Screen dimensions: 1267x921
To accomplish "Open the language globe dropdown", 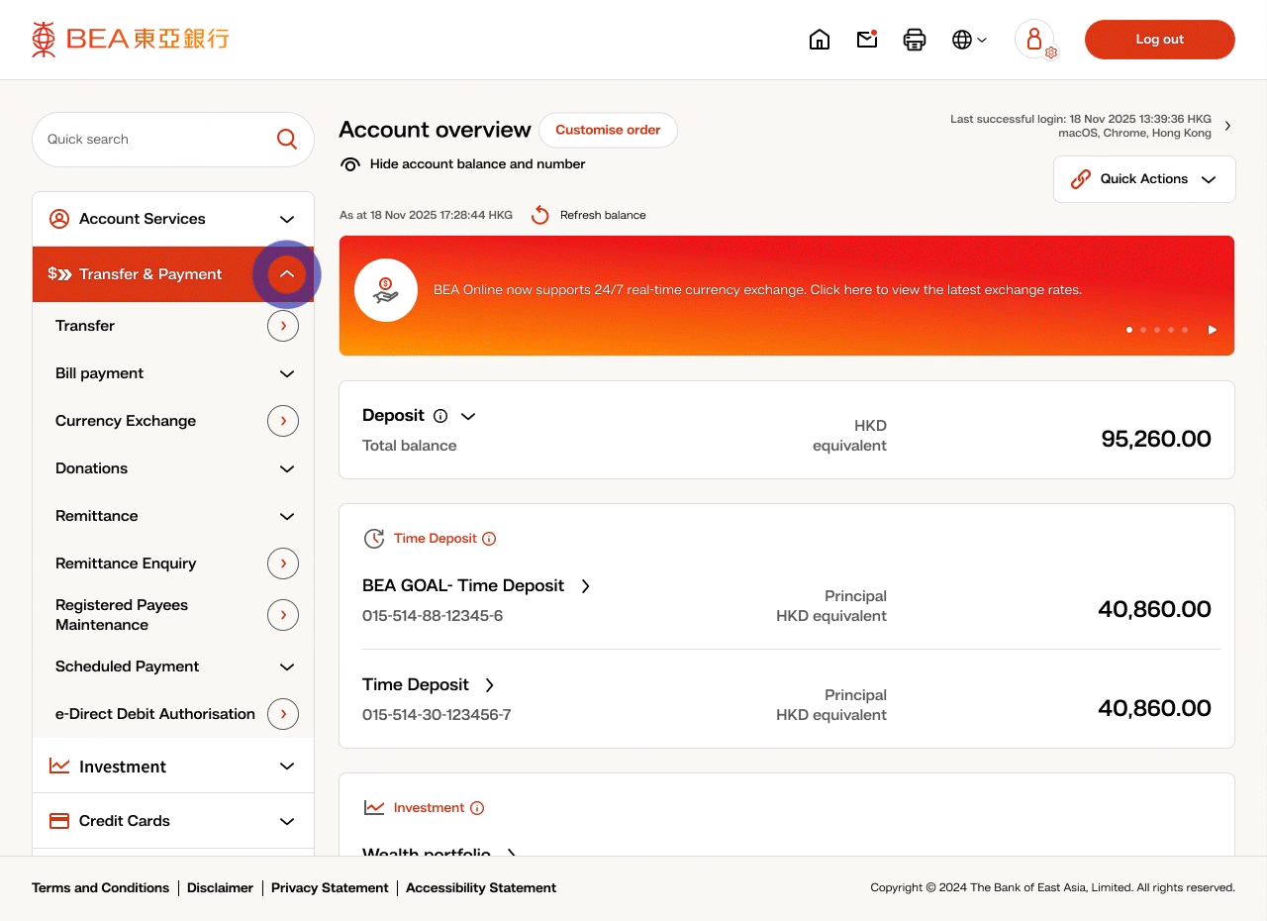I will pos(969,40).
